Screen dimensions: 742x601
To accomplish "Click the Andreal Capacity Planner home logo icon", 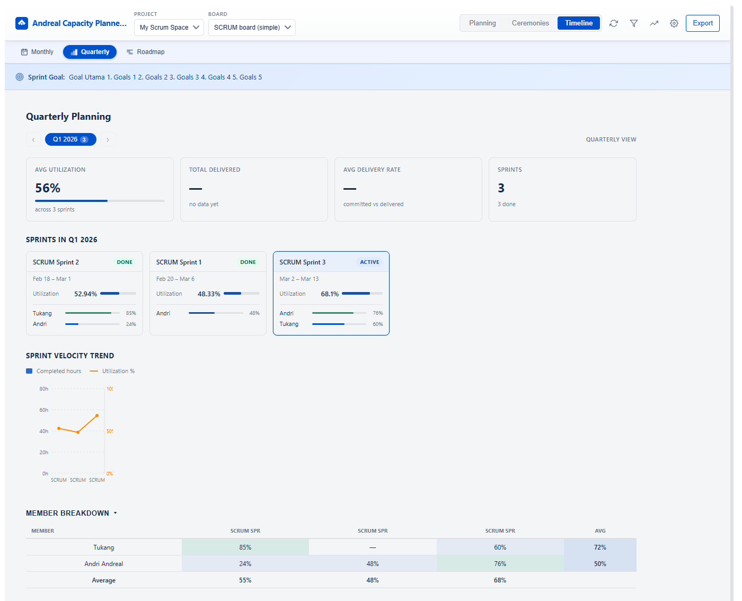I will 21,23.
